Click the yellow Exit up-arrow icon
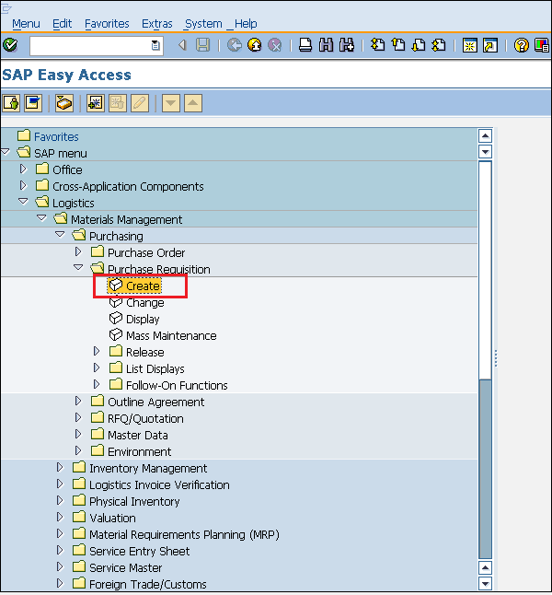The image size is (552, 595). (x=255, y=45)
